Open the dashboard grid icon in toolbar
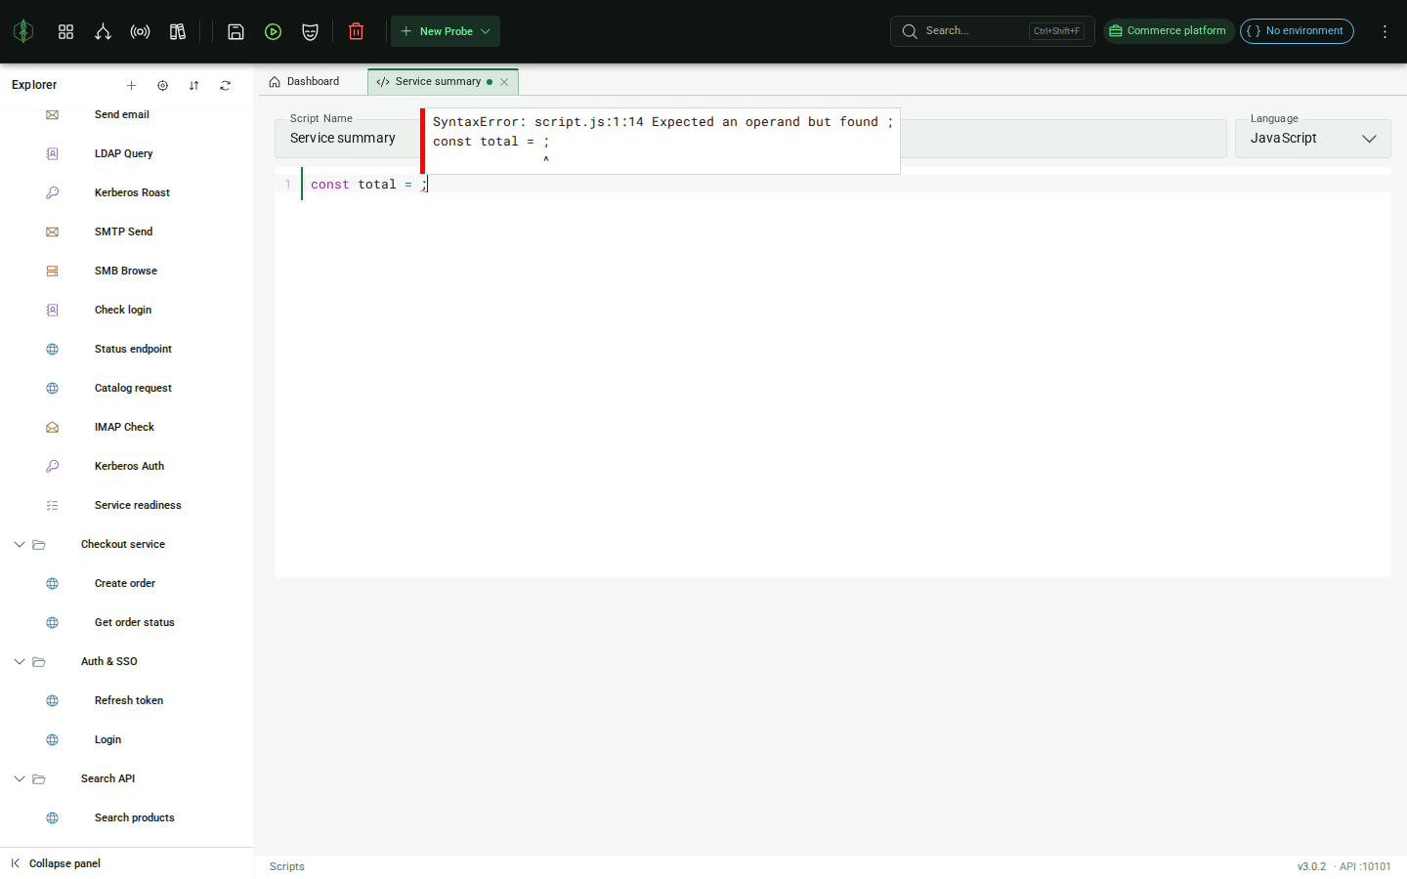Image resolution: width=1407 pixels, height=879 pixels. tap(65, 31)
